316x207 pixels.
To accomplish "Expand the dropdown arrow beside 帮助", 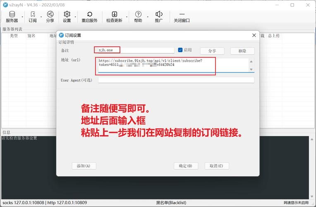I will point(148,17).
